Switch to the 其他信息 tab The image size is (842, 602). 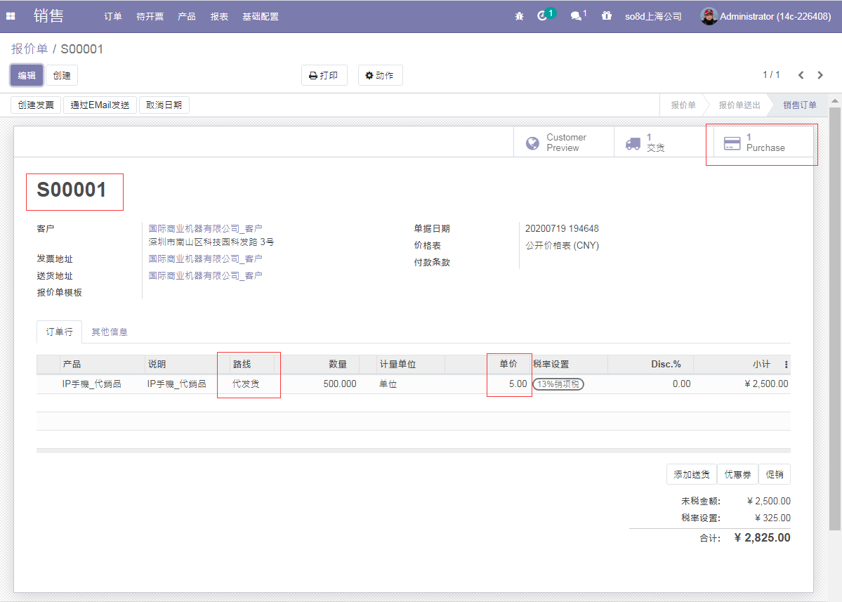110,332
